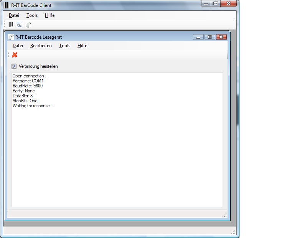The width and height of the screenshot is (307, 238).
Task: Click the 'Open connection ...' log line
Action: click(31, 76)
